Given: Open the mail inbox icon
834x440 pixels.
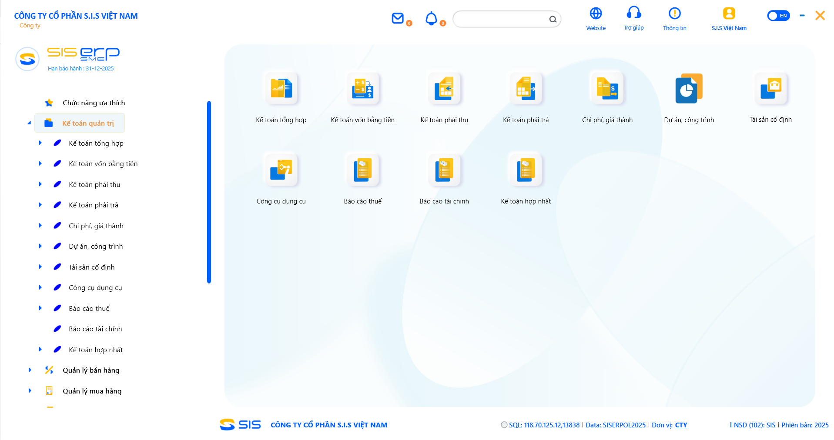Looking at the screenshot, I should pos(398,18).
